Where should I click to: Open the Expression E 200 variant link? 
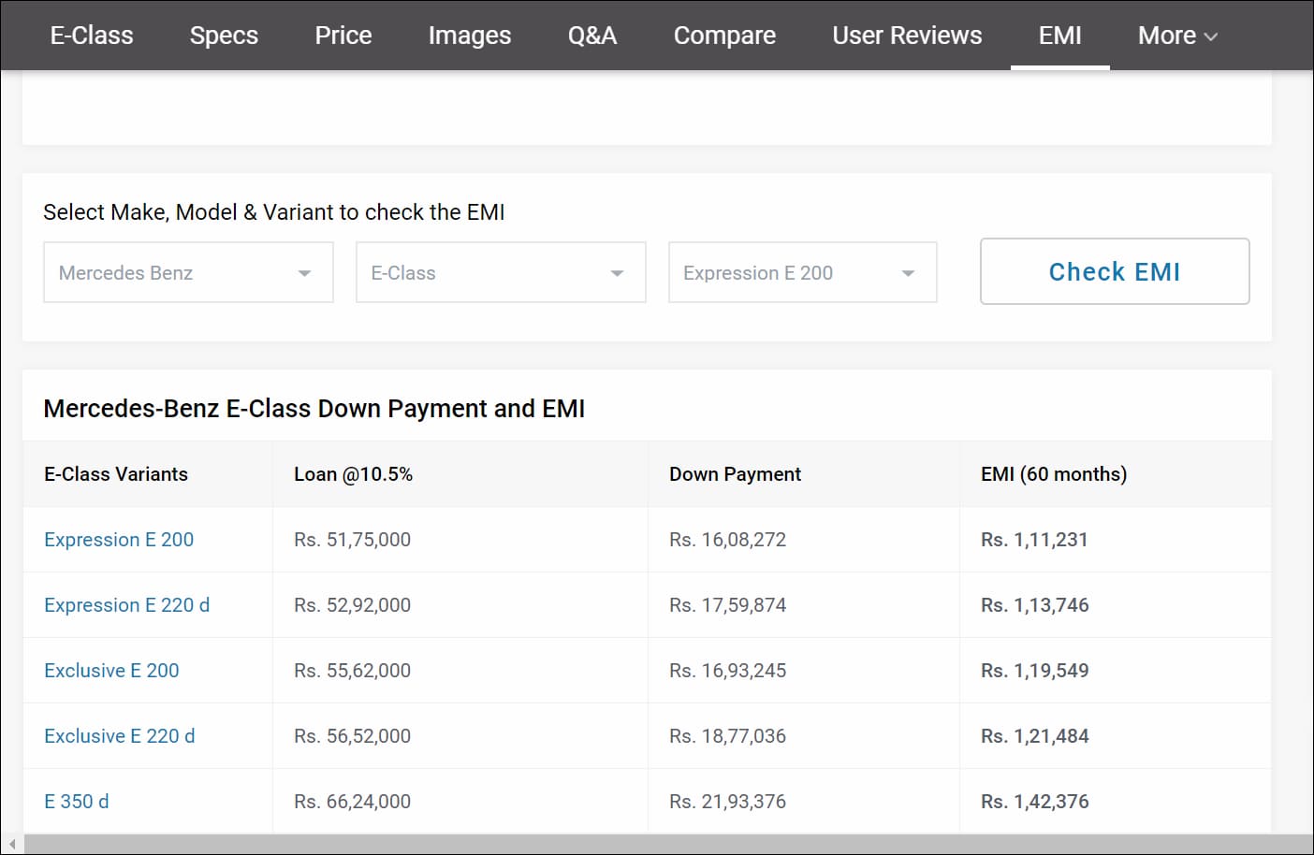pos(119,540)
